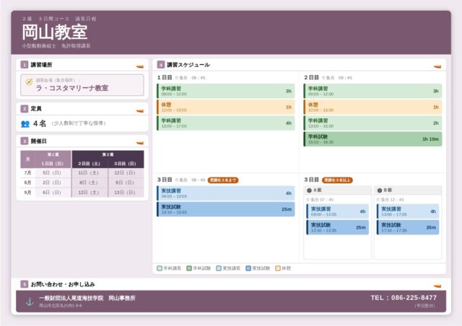Viewport: 462px width, 326px height.
Task: Click A組 実技試験 12:10–12:35 block
Action: click(338, 227)
